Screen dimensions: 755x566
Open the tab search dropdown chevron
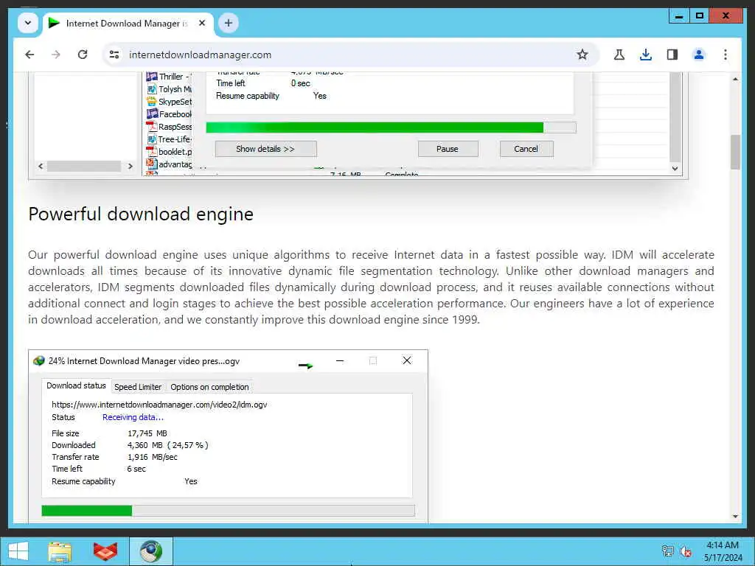click(28, 23)
